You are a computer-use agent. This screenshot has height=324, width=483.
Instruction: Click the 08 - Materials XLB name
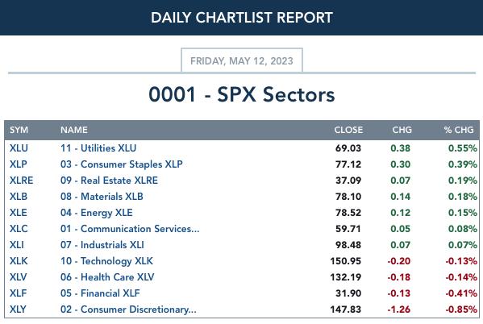pyautogui.click(x=102, y=197)
